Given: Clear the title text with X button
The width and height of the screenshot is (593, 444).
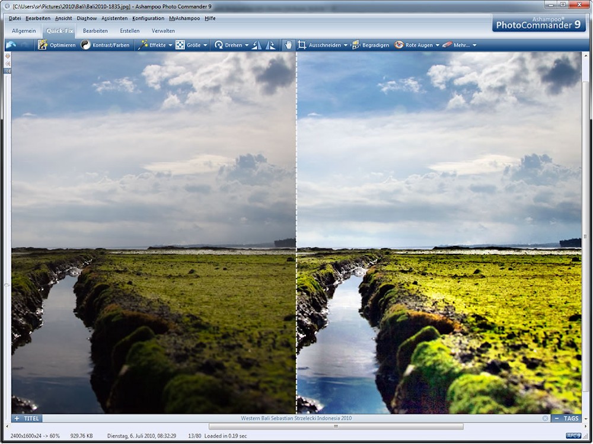Looking at the screenshot, I should click(x=545, y=419).
